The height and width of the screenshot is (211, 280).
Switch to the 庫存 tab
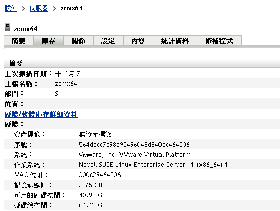[x=49, y=41]
